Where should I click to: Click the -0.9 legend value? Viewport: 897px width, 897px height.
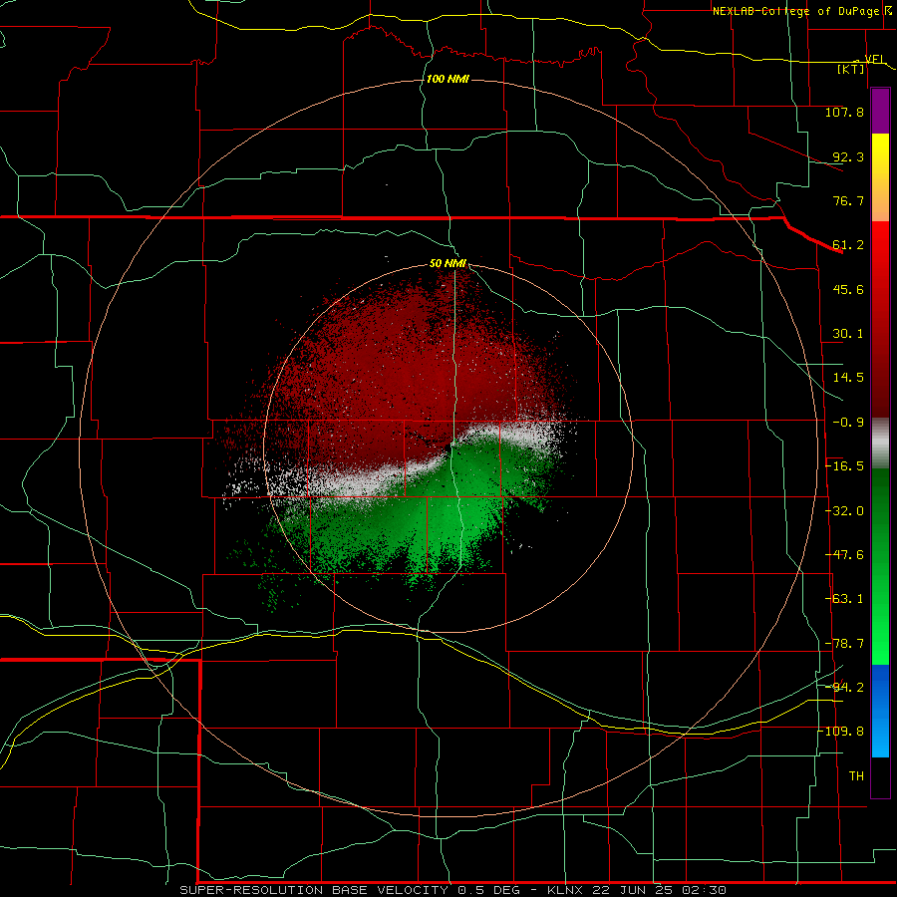pos(848,423)
